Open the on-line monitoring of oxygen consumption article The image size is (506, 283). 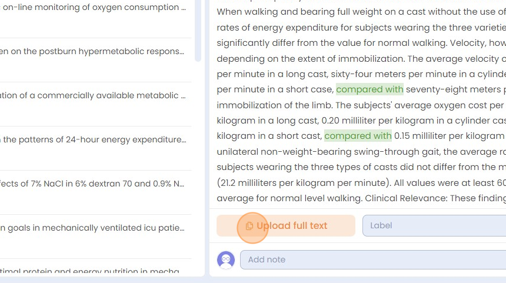coord(93,8)
